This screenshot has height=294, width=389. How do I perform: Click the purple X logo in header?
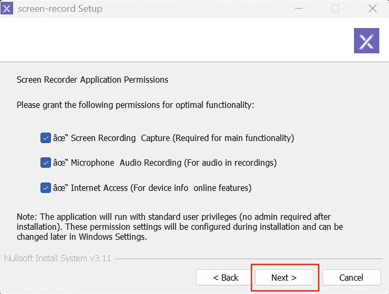[x=366, y=41]
